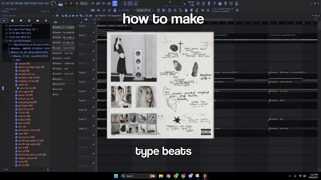Click the Save project icon
The image size is (321, 180).
click(220, 3)
